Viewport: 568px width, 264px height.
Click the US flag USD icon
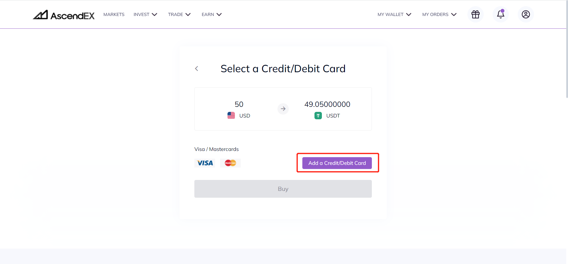tap(231, 115)
